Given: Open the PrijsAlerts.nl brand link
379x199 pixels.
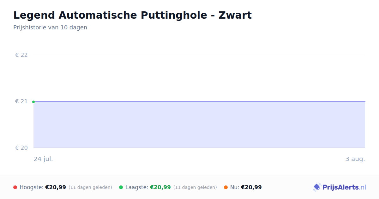Looking at the screenshot, I should coord(340,187).
